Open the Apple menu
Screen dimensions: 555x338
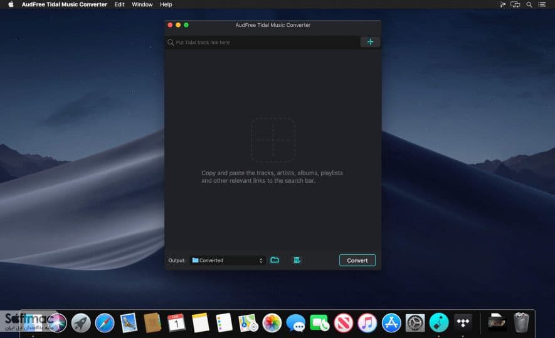[11, 4]
